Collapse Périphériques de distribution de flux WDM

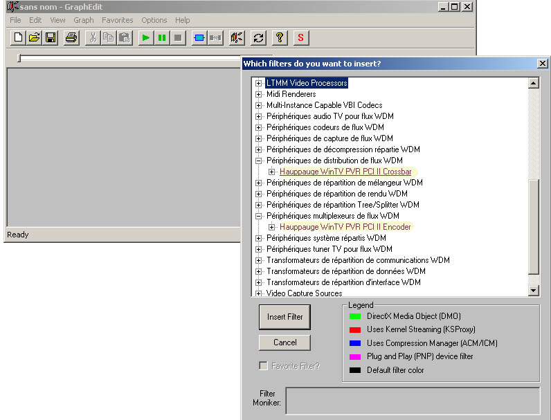pos(259,161)
